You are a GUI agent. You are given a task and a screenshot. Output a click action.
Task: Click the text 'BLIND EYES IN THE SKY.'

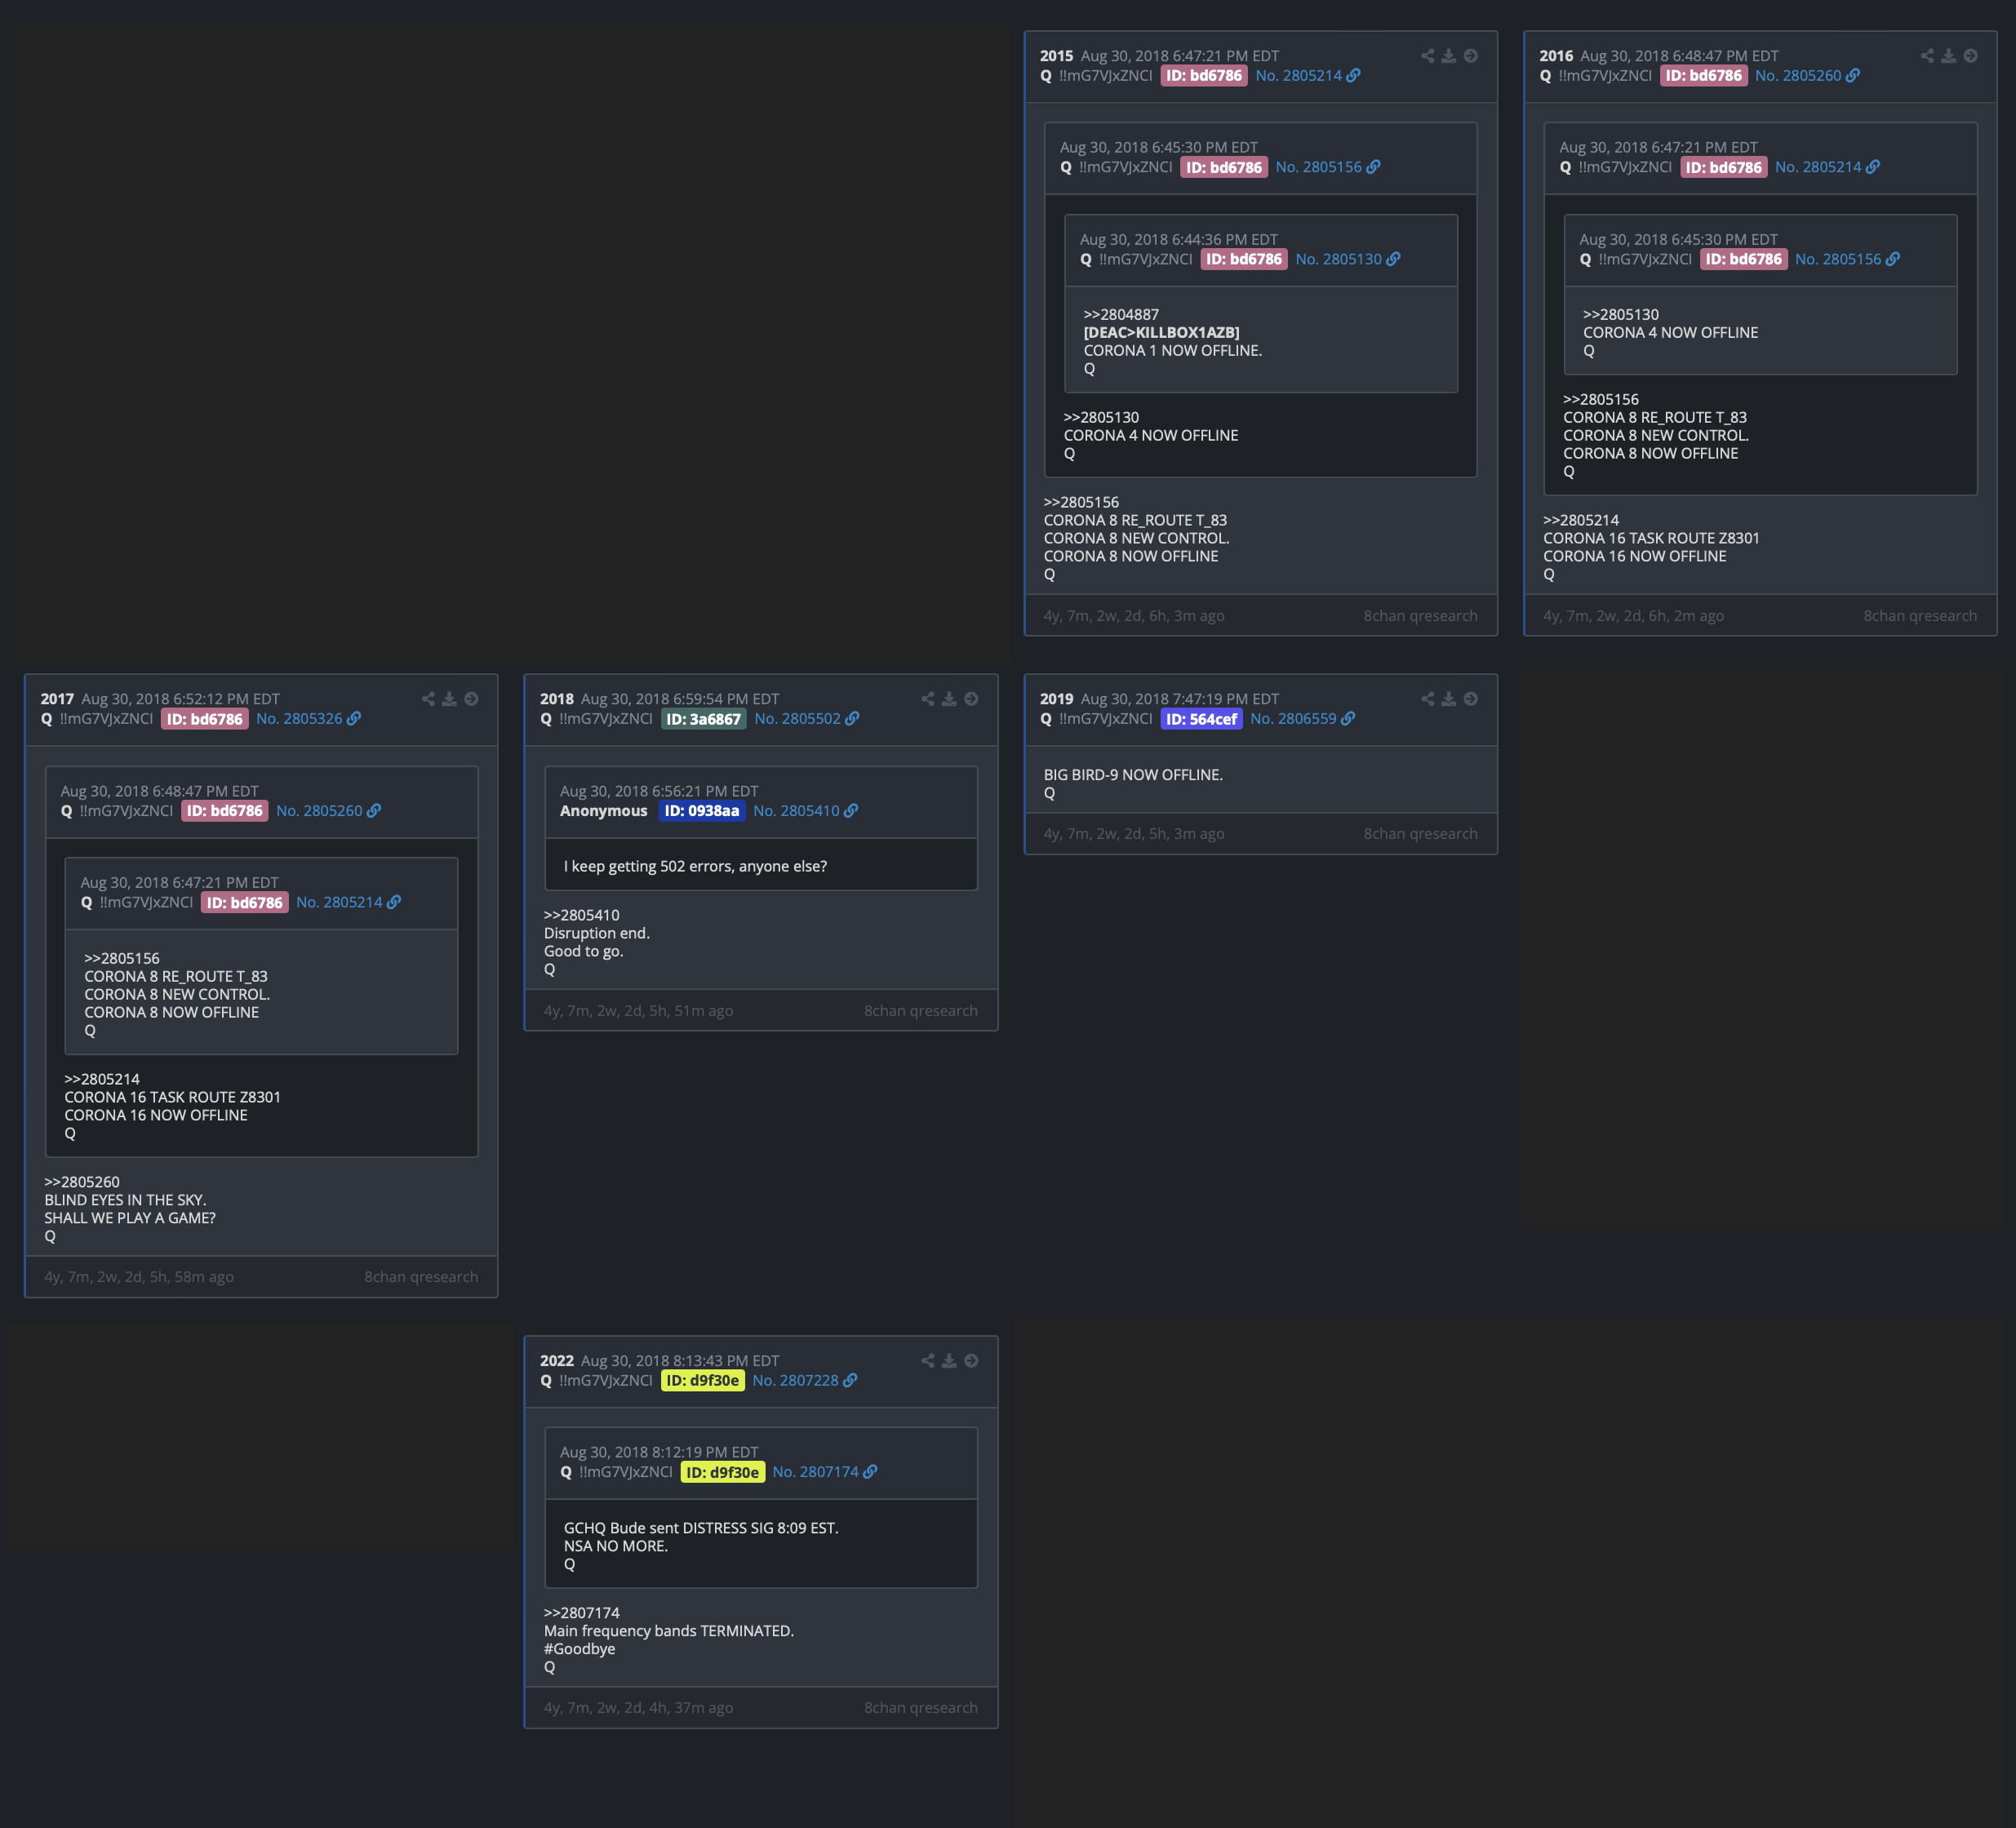[125, 1201]
